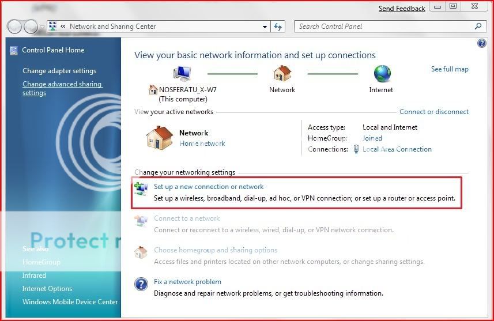This screenshot has width=494, height=321.
Task: Expand the address bar dropdown arrow
Action: point(265,27)
